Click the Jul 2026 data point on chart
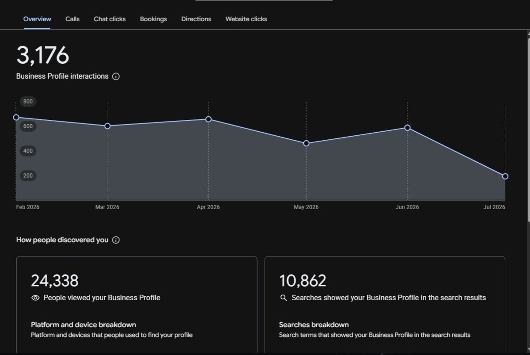This screenshot has height=355, width=530. tap(505, 176)
